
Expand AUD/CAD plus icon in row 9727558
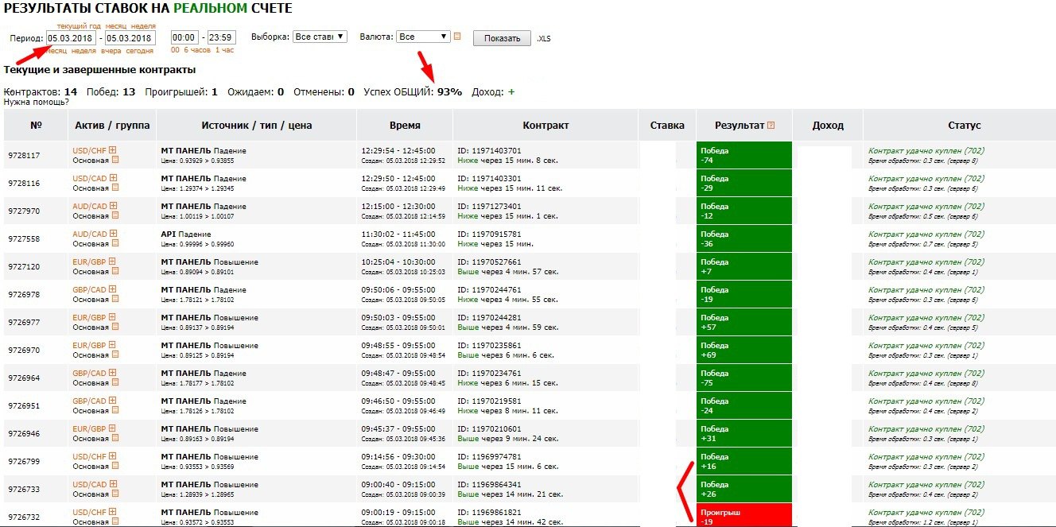point(113,234)
